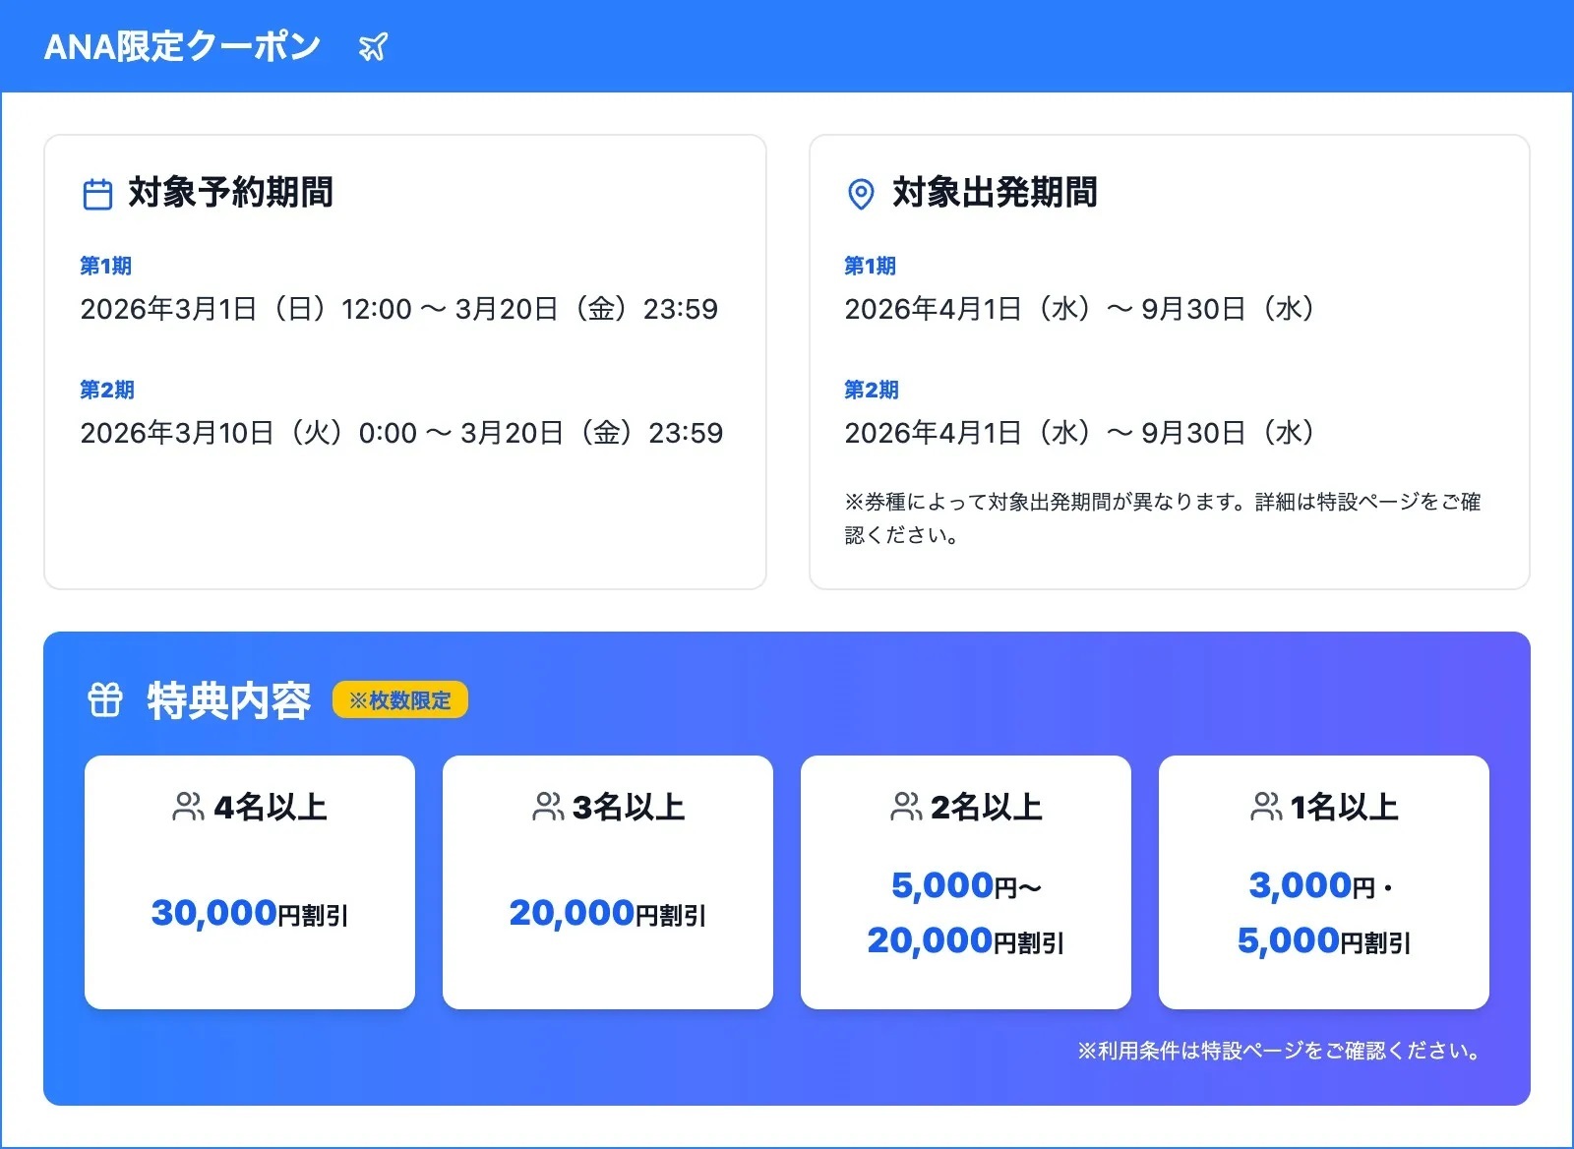Viewport: 1574px width, 1149px height.
Task: Select the 第1期 label under 対象予約期間
Action: click(x=105, y=265)
